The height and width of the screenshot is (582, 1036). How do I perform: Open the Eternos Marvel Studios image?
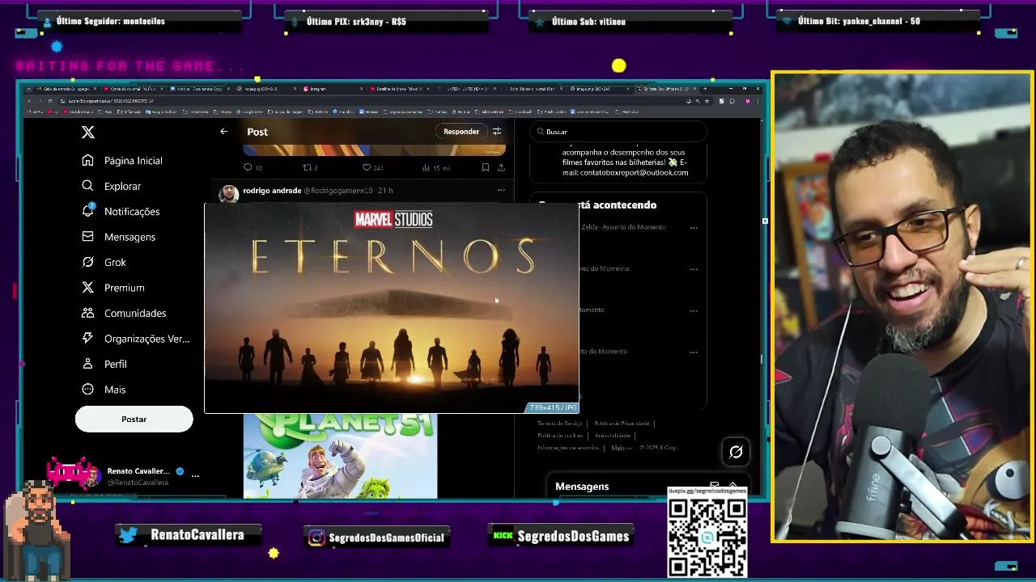pyautogui.click(x=392, y=308)
